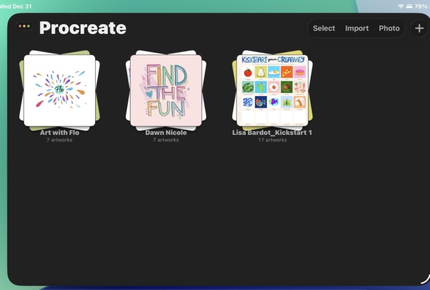The image size is (430, 290).
Task: Click '7 artworks' under Art with Flo
Action: 60,140
